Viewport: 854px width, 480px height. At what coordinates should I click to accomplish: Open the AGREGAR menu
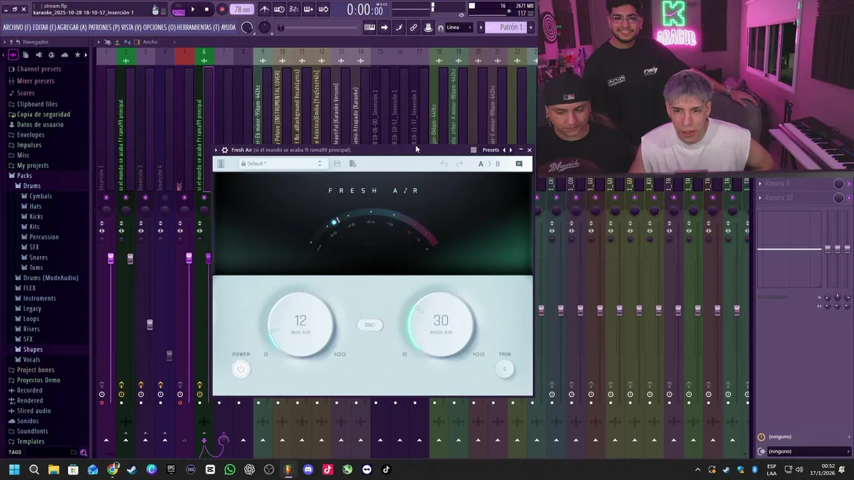[72, 27]
